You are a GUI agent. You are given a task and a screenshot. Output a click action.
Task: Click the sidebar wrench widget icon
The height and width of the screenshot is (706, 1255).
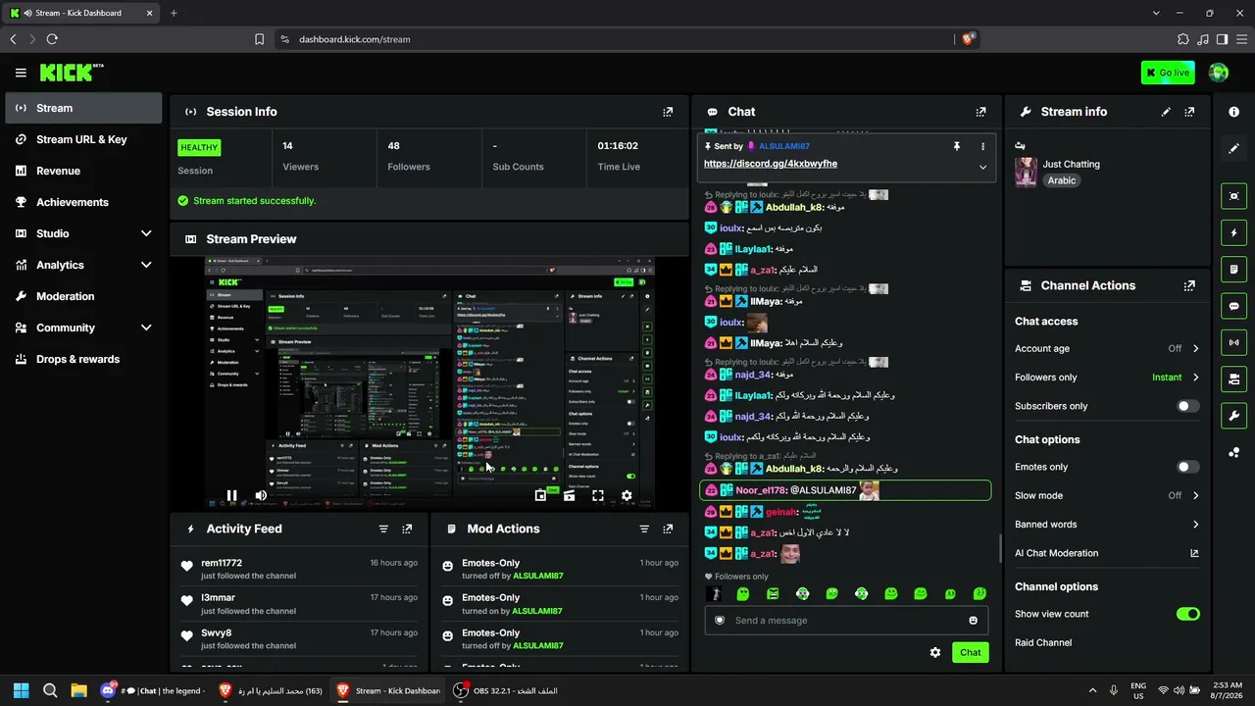tap(1233, 416)
